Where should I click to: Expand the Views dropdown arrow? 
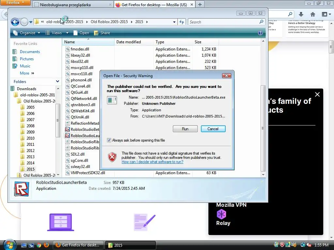coord(67,33)
